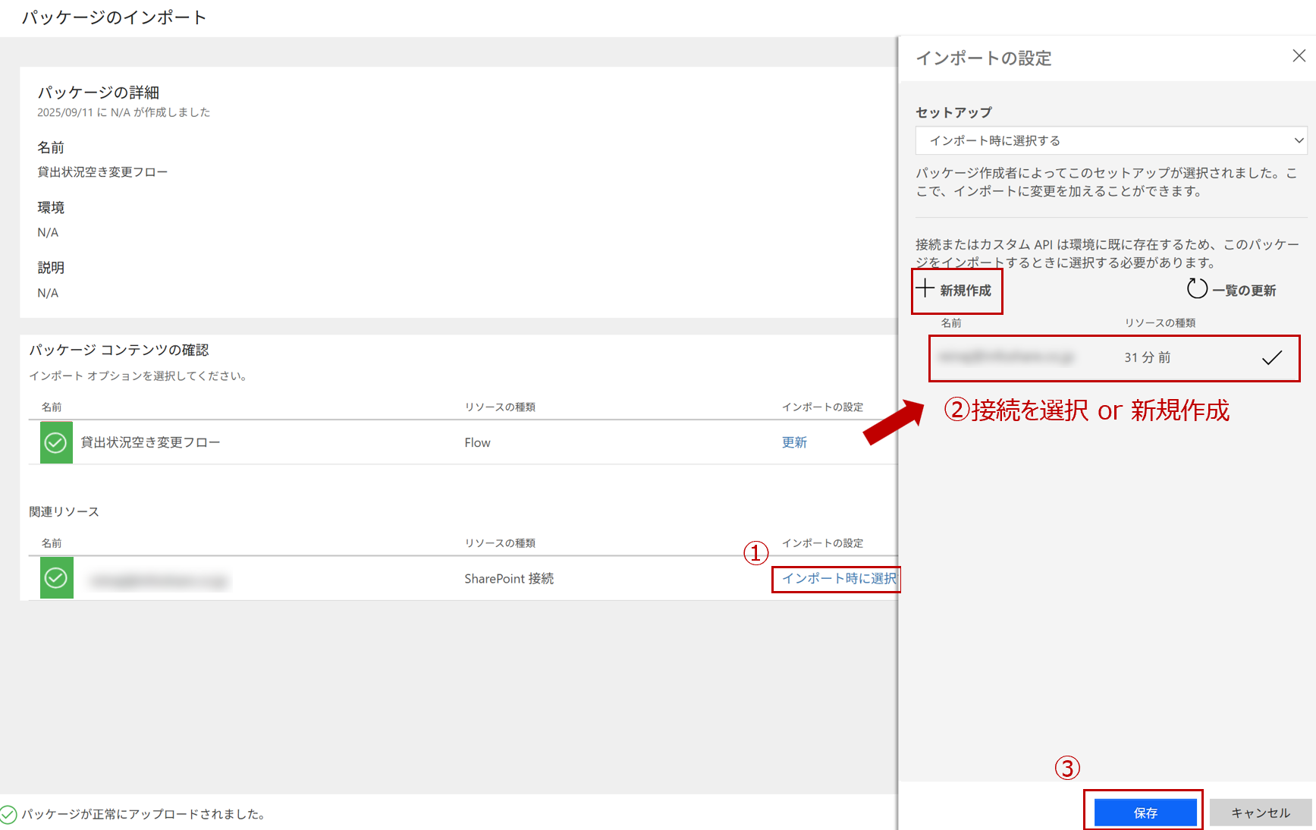The height and width of the screenshot is (830, 1316).
Task: Click green check icon in SharePoint 接続 row
Action: point(56,578)
